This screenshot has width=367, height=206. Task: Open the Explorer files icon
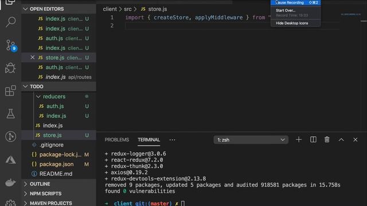10,2
